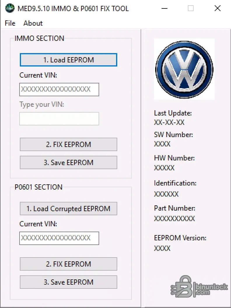
Task: Click the application icon in title bar
Action: coord(10,8)
